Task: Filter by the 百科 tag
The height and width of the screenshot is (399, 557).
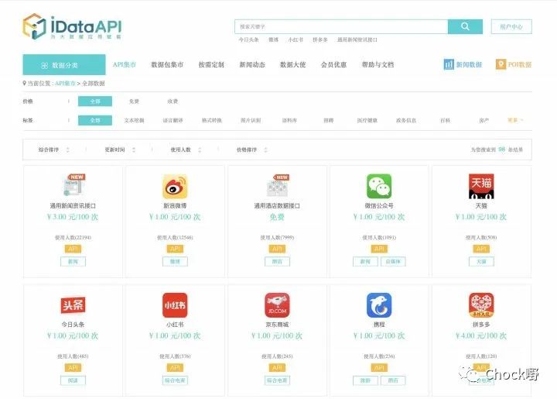Action: [x=445, y=121]
